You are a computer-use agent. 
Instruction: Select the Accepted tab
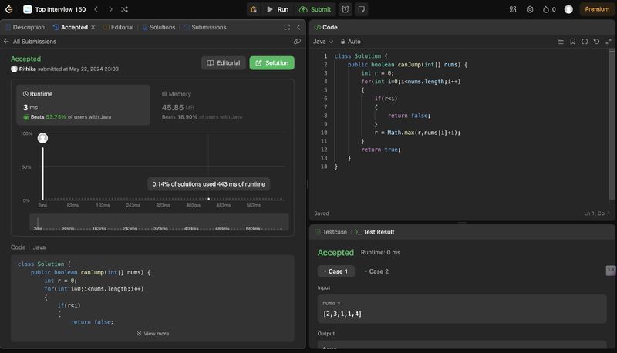[x=70, y=27]
